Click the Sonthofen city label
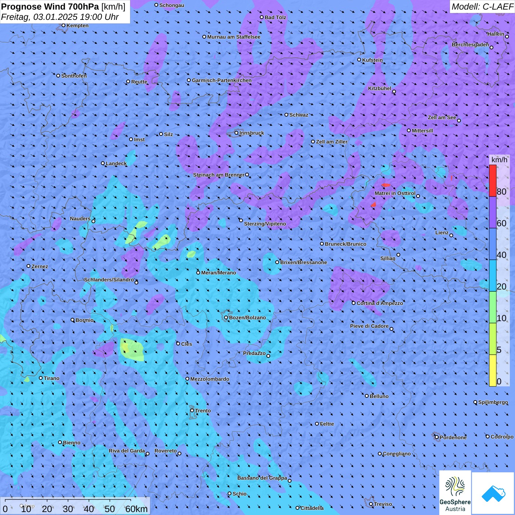The image size is (515, 515). tap(74, 76)
